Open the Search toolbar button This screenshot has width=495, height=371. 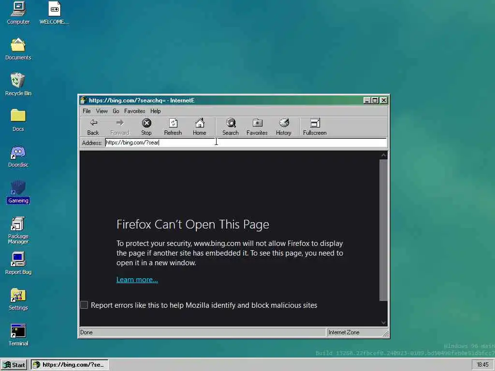231,127
